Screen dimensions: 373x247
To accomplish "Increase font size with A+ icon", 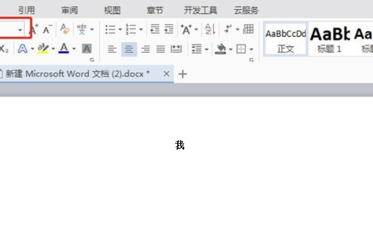I will 35,29.
